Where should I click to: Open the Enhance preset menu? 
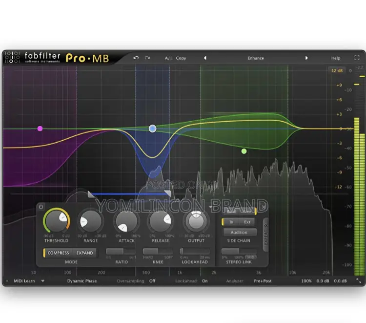click(x=256, y=58)
